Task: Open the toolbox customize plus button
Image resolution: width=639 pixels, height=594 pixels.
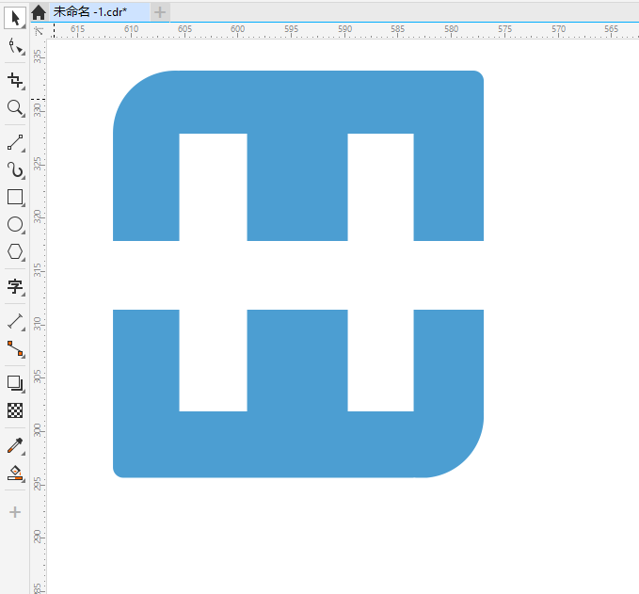Action: pyautogui.click(x=15, y=512)
